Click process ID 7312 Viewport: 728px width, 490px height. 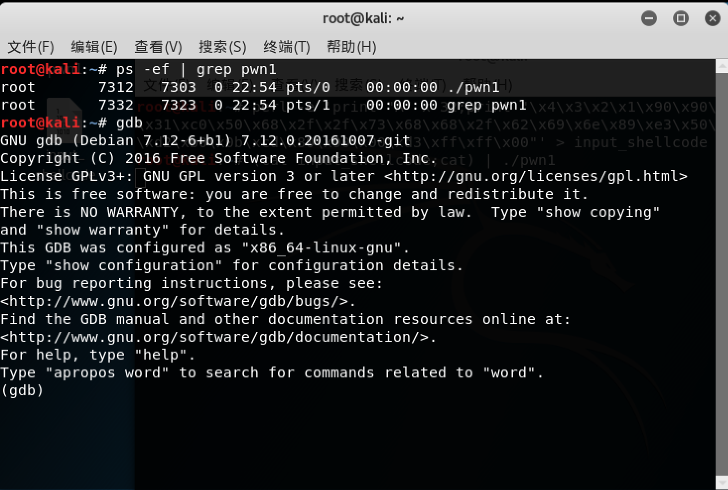click(x=116, y=87)
